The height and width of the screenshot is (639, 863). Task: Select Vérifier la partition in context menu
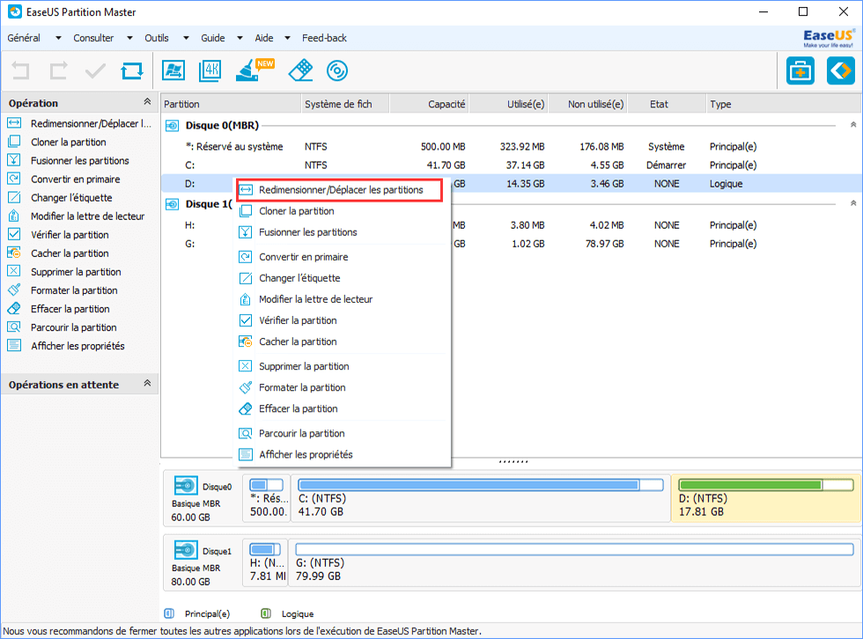tap(343, 320)
